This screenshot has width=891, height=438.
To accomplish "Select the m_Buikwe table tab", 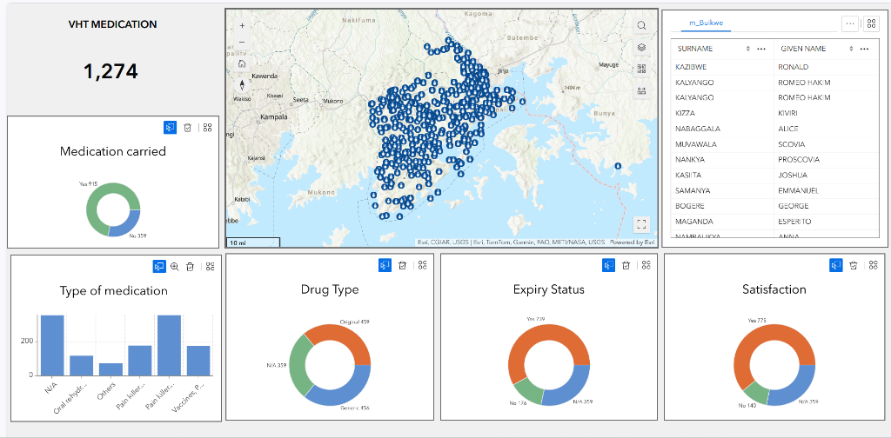I will click(x=706, y=23).
